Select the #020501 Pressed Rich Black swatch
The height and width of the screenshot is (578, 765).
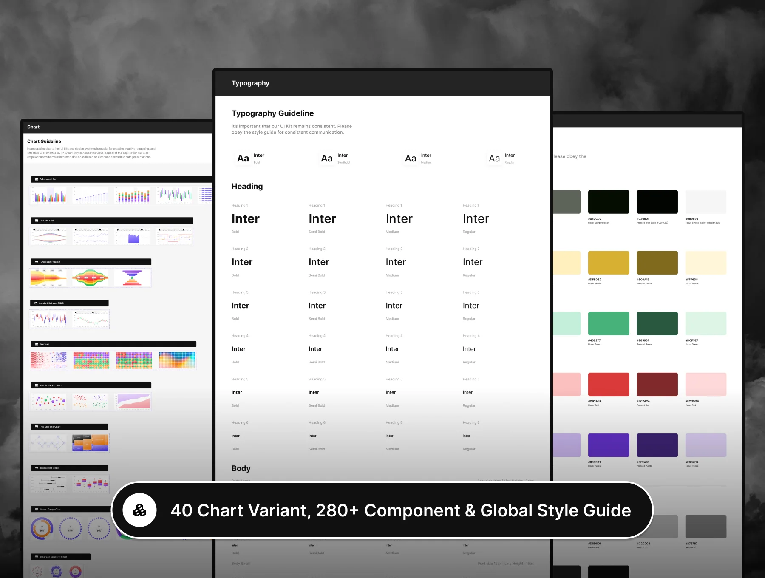pos(657,202)
